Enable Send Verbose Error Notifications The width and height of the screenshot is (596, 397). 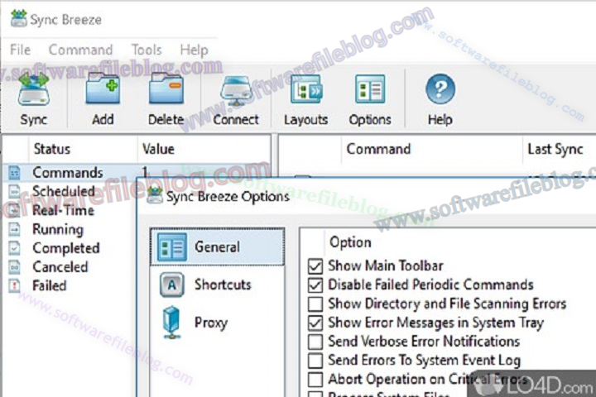click(315, 342)
